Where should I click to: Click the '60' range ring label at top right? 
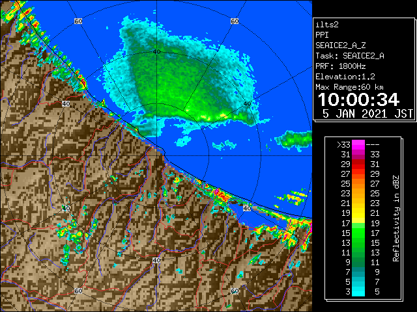pyautogui.click(x=235, y=21)
